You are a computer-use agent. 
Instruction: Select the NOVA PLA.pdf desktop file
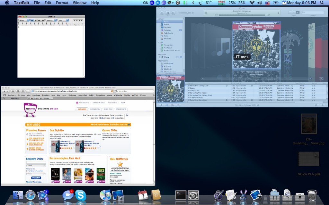coord(309,164)
